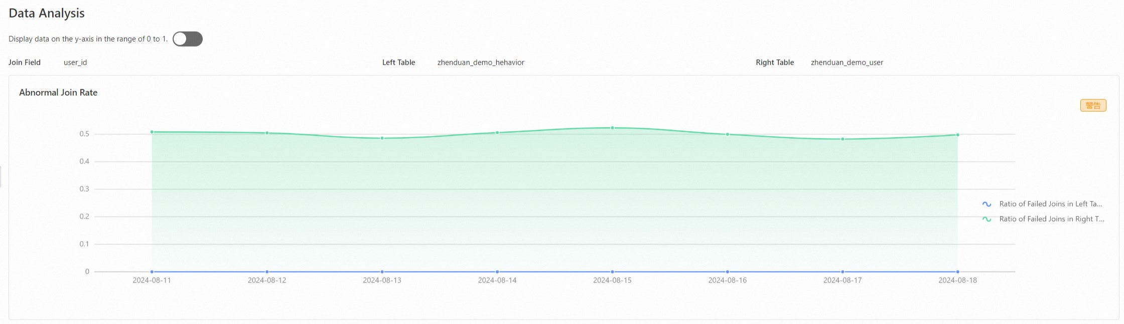Select green data point for 2024-08-14
Image resolution: width=1124 pixels, height=324 pixels.
coord(497,133)
